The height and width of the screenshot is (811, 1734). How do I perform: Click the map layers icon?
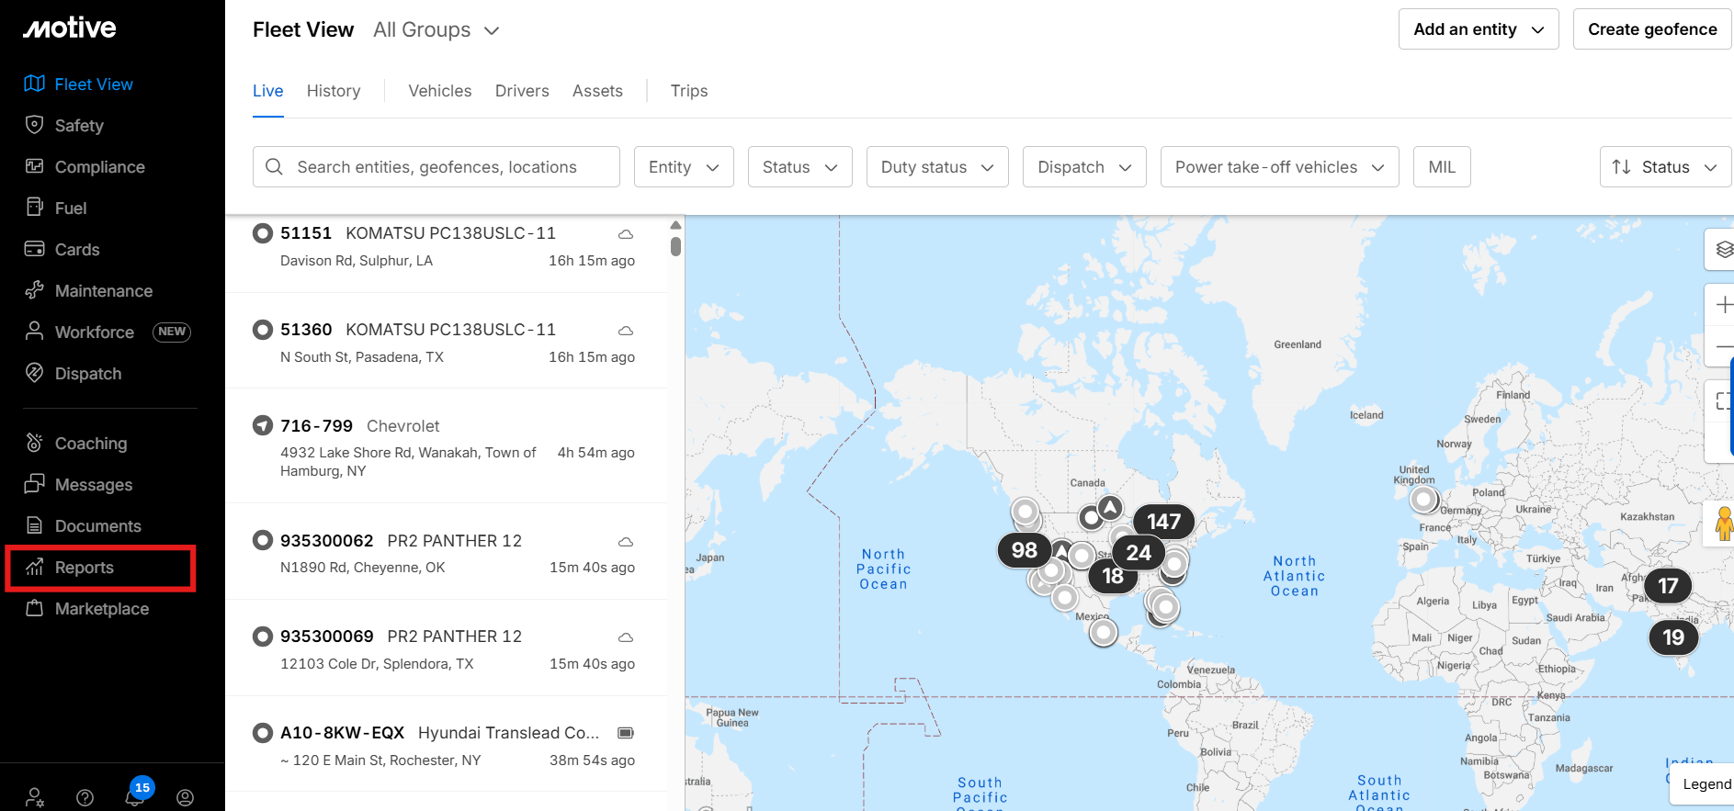[1723, 249]
